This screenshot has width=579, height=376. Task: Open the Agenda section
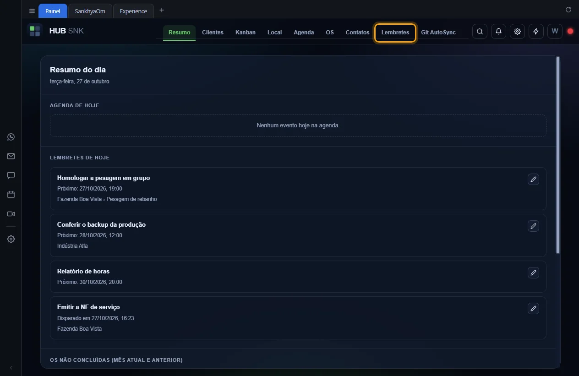point(304,33)
